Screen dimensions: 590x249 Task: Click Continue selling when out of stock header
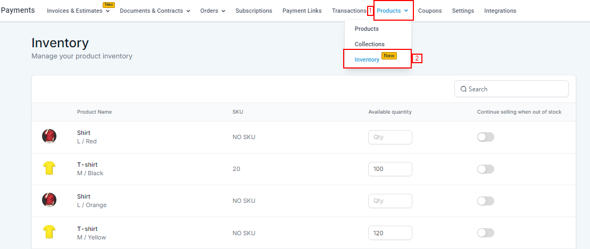(519, 112)
